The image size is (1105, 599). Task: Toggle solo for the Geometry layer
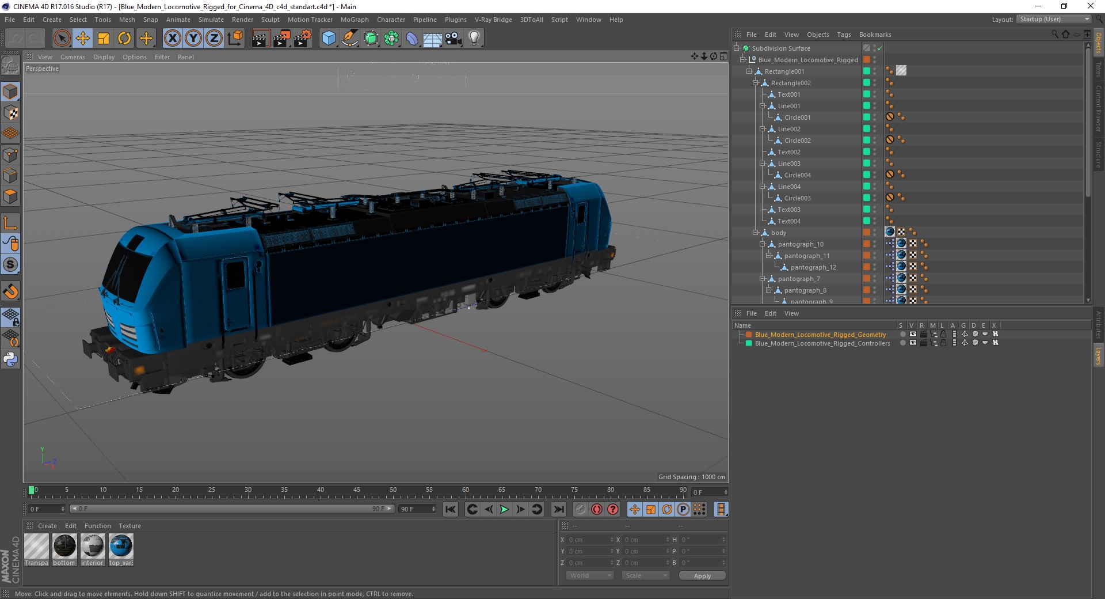[x=902, y=334]
